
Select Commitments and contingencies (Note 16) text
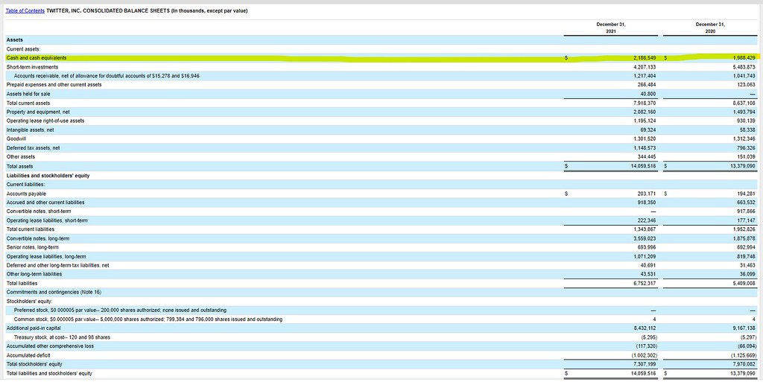tap(54, 292)
